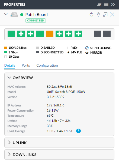
Task: Open the Configuration tab
Action: pyautogui.click(x=47, y=65)
